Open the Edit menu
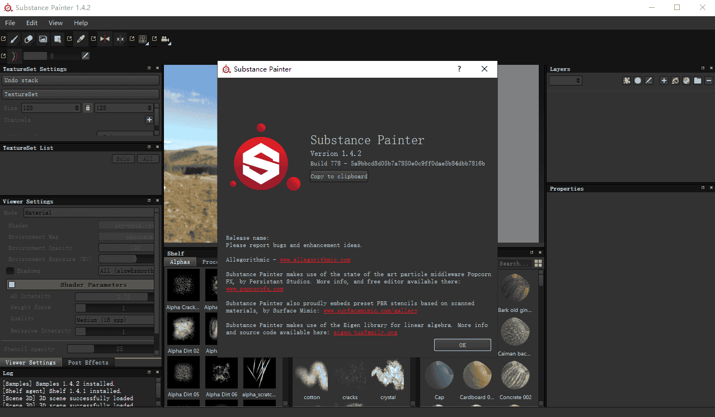Viewport: 715px width, 417px height. coord(31,23)
